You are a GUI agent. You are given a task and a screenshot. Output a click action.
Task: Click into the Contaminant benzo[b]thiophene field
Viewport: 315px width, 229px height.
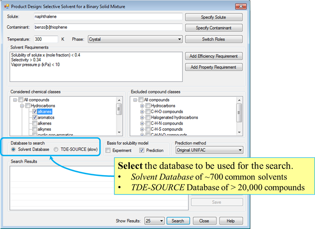coord(108,27)
